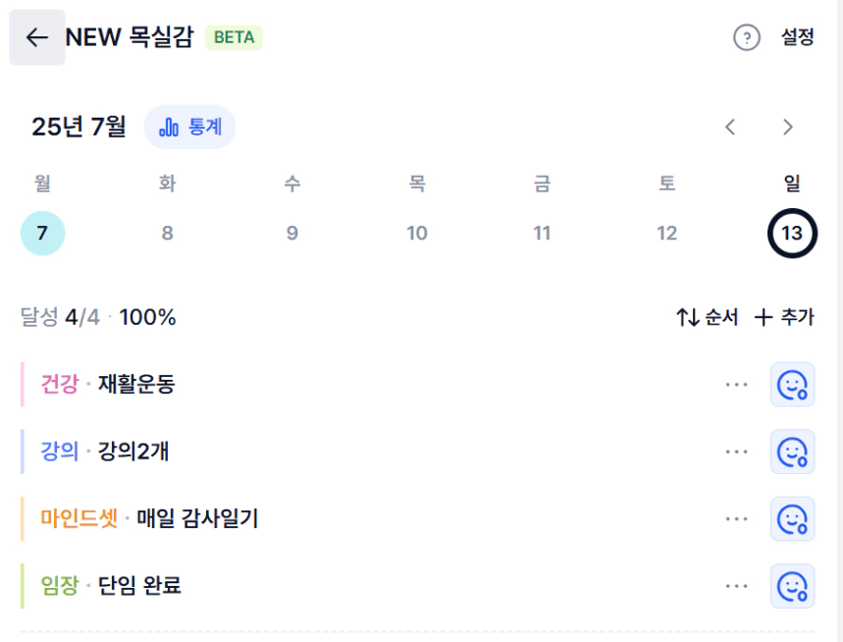
Task: Toggle the smiley check for 임장 단임 완료
Action: pyautogui.click(x=793, y=586)
